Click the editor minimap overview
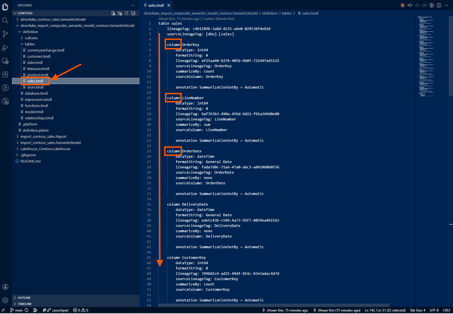The height and width of the screenshot is (314, 453). [x=432, y=56]
